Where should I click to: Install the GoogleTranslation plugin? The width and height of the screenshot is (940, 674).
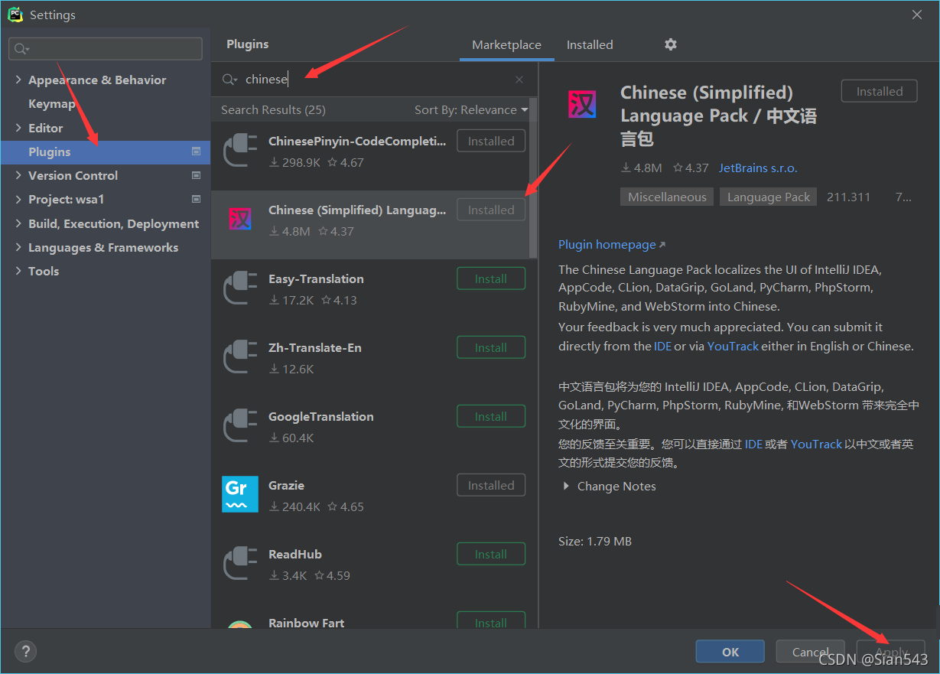[x=491, y=416]
